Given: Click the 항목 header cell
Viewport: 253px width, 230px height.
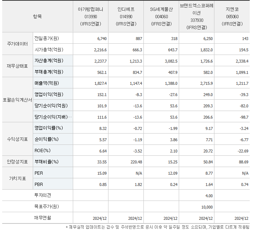Looking at the screenshot, I should point(37,16).
